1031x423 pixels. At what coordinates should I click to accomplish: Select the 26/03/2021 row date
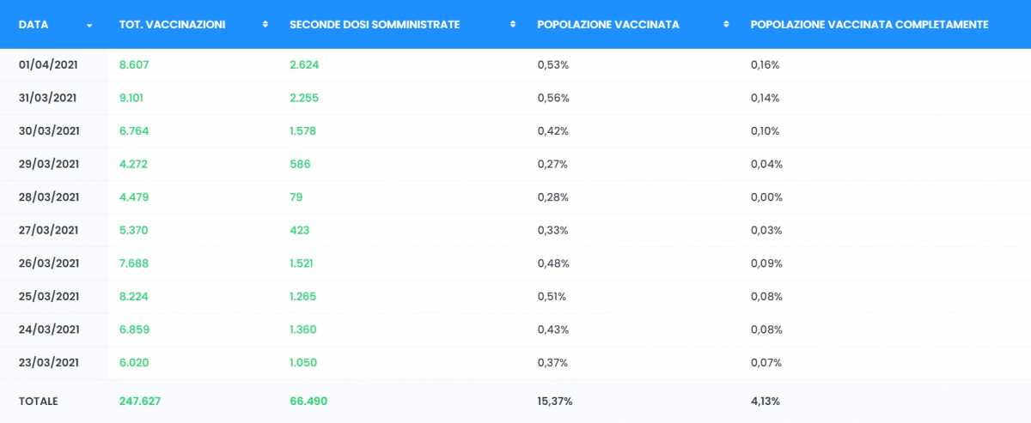(x=49, y=263)
